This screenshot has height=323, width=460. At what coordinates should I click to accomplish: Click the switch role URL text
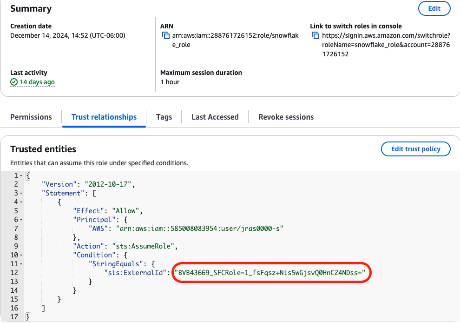coord(386,45)
